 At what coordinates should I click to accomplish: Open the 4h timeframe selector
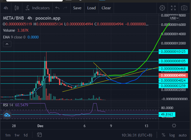[6, 8]
